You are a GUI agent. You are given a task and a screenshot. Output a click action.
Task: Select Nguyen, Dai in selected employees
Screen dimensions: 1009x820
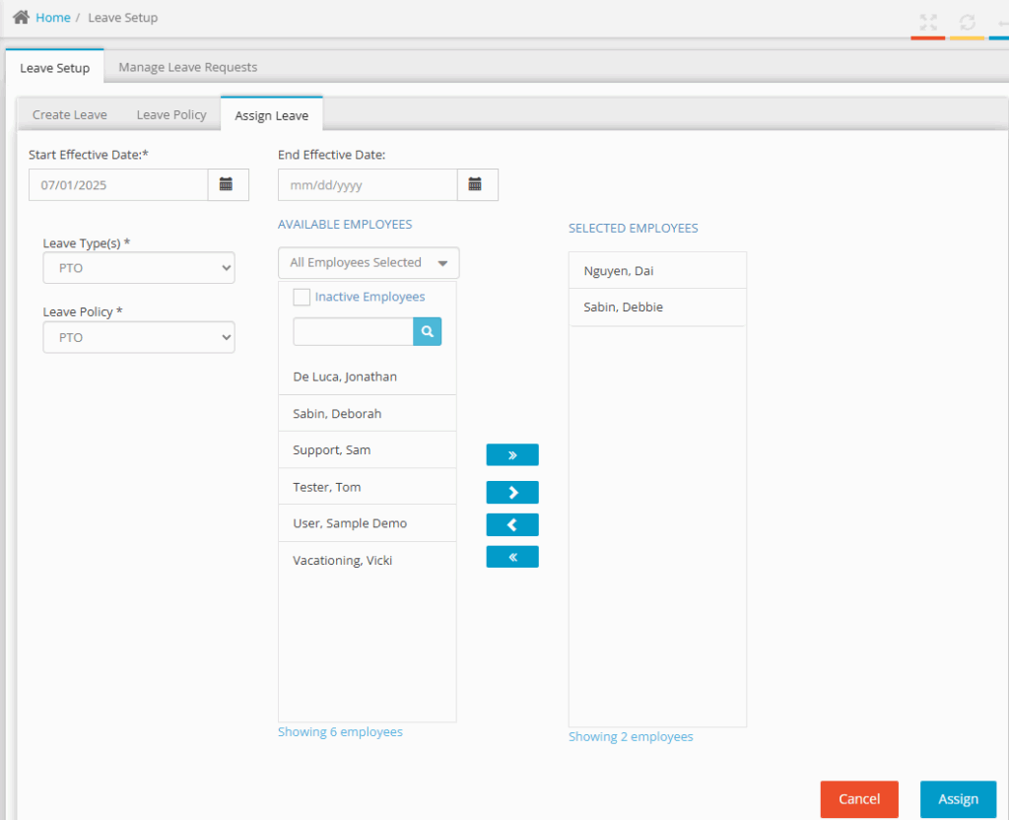click(x=657, y=270)
